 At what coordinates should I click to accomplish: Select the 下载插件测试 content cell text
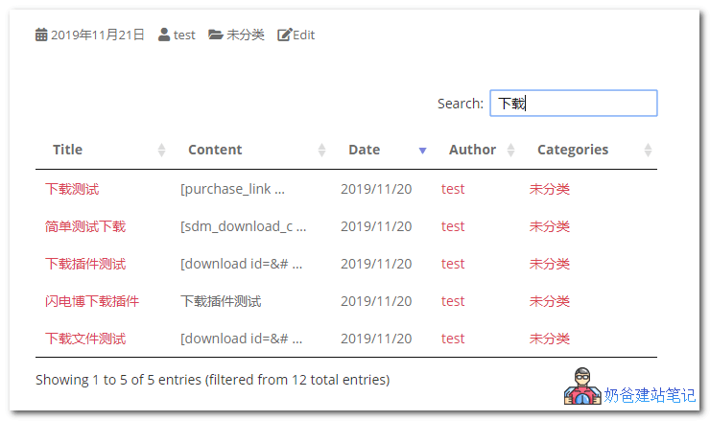pyautogui.click(x=221, y=301)
